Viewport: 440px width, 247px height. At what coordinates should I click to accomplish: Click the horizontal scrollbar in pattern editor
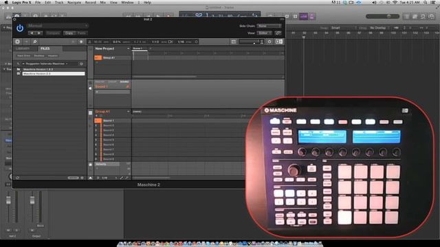tap(151, 178)
